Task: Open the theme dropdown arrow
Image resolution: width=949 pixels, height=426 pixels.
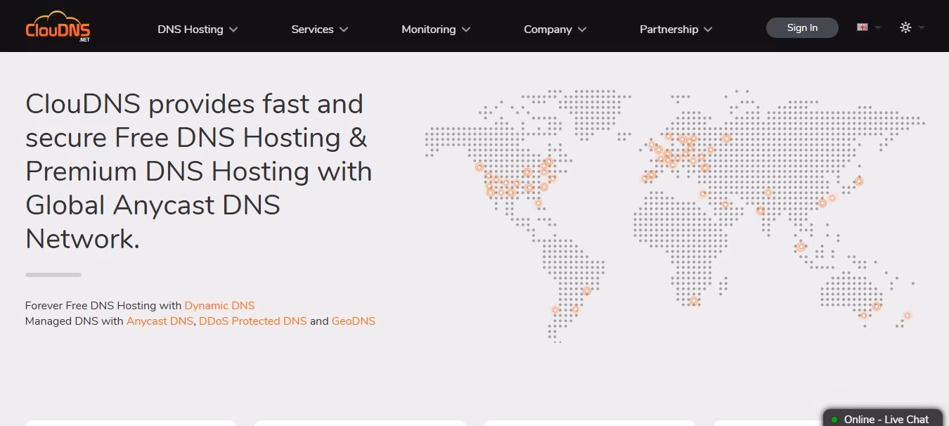Action: (922, 27)
